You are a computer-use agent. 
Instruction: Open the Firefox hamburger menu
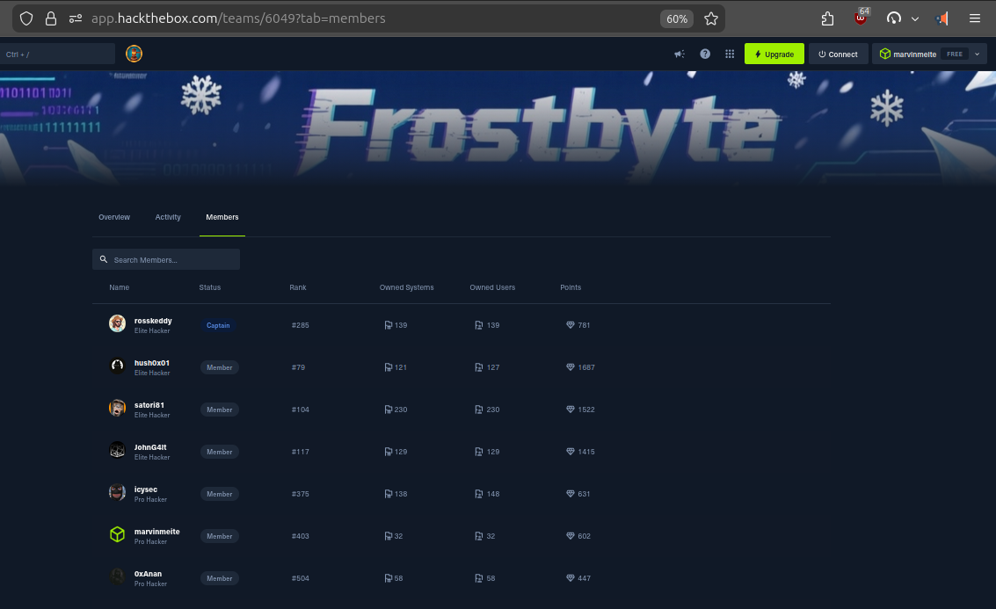tap(975, 18)
